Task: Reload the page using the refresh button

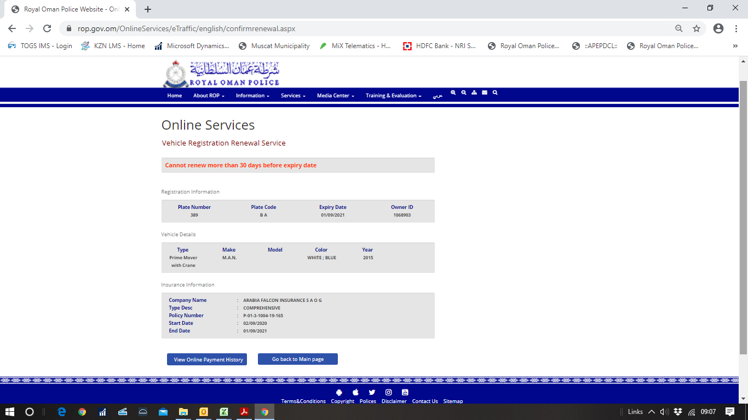Action: coord(47,28)
